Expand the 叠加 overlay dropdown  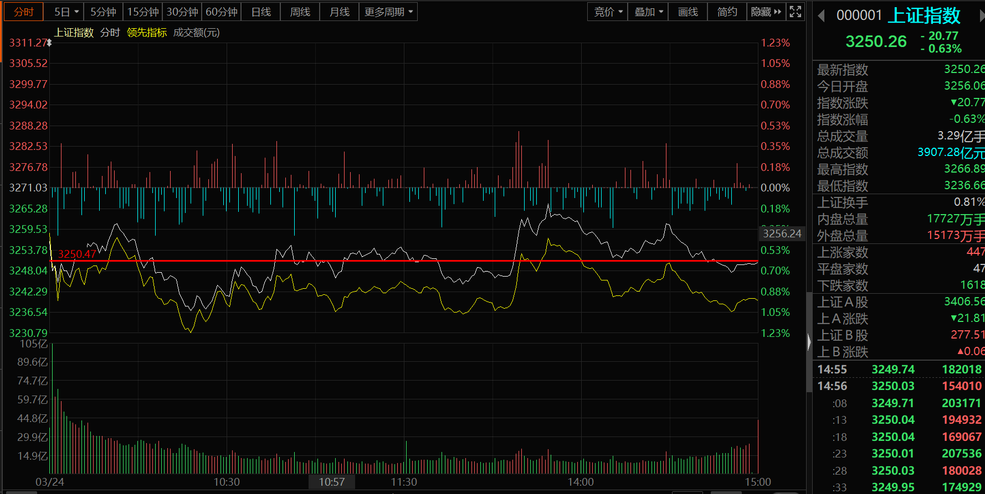pyautogui.click(x=648, y=12)
